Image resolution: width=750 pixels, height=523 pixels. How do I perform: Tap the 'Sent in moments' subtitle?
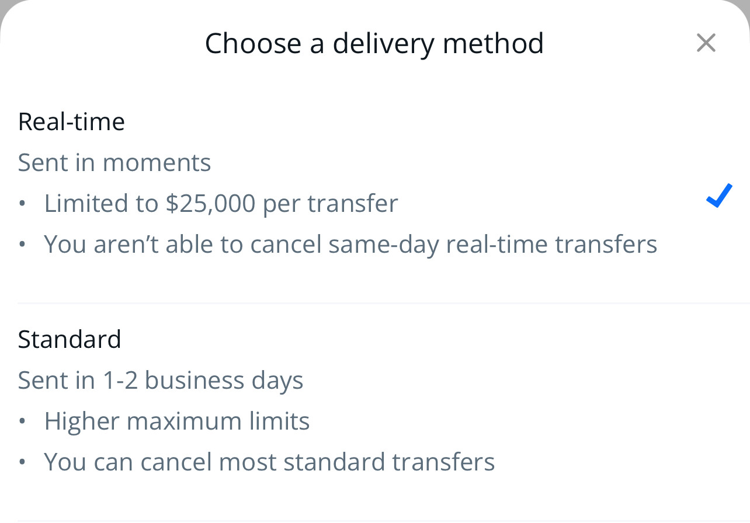pos(114,162)
